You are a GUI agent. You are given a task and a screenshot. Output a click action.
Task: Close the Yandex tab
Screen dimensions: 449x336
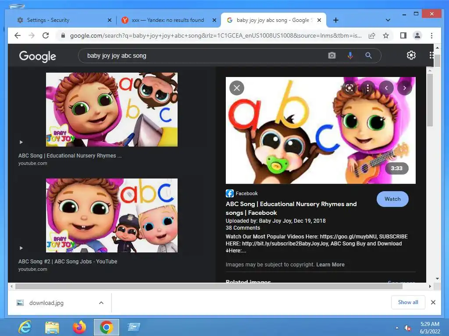[x=214, y=20]
